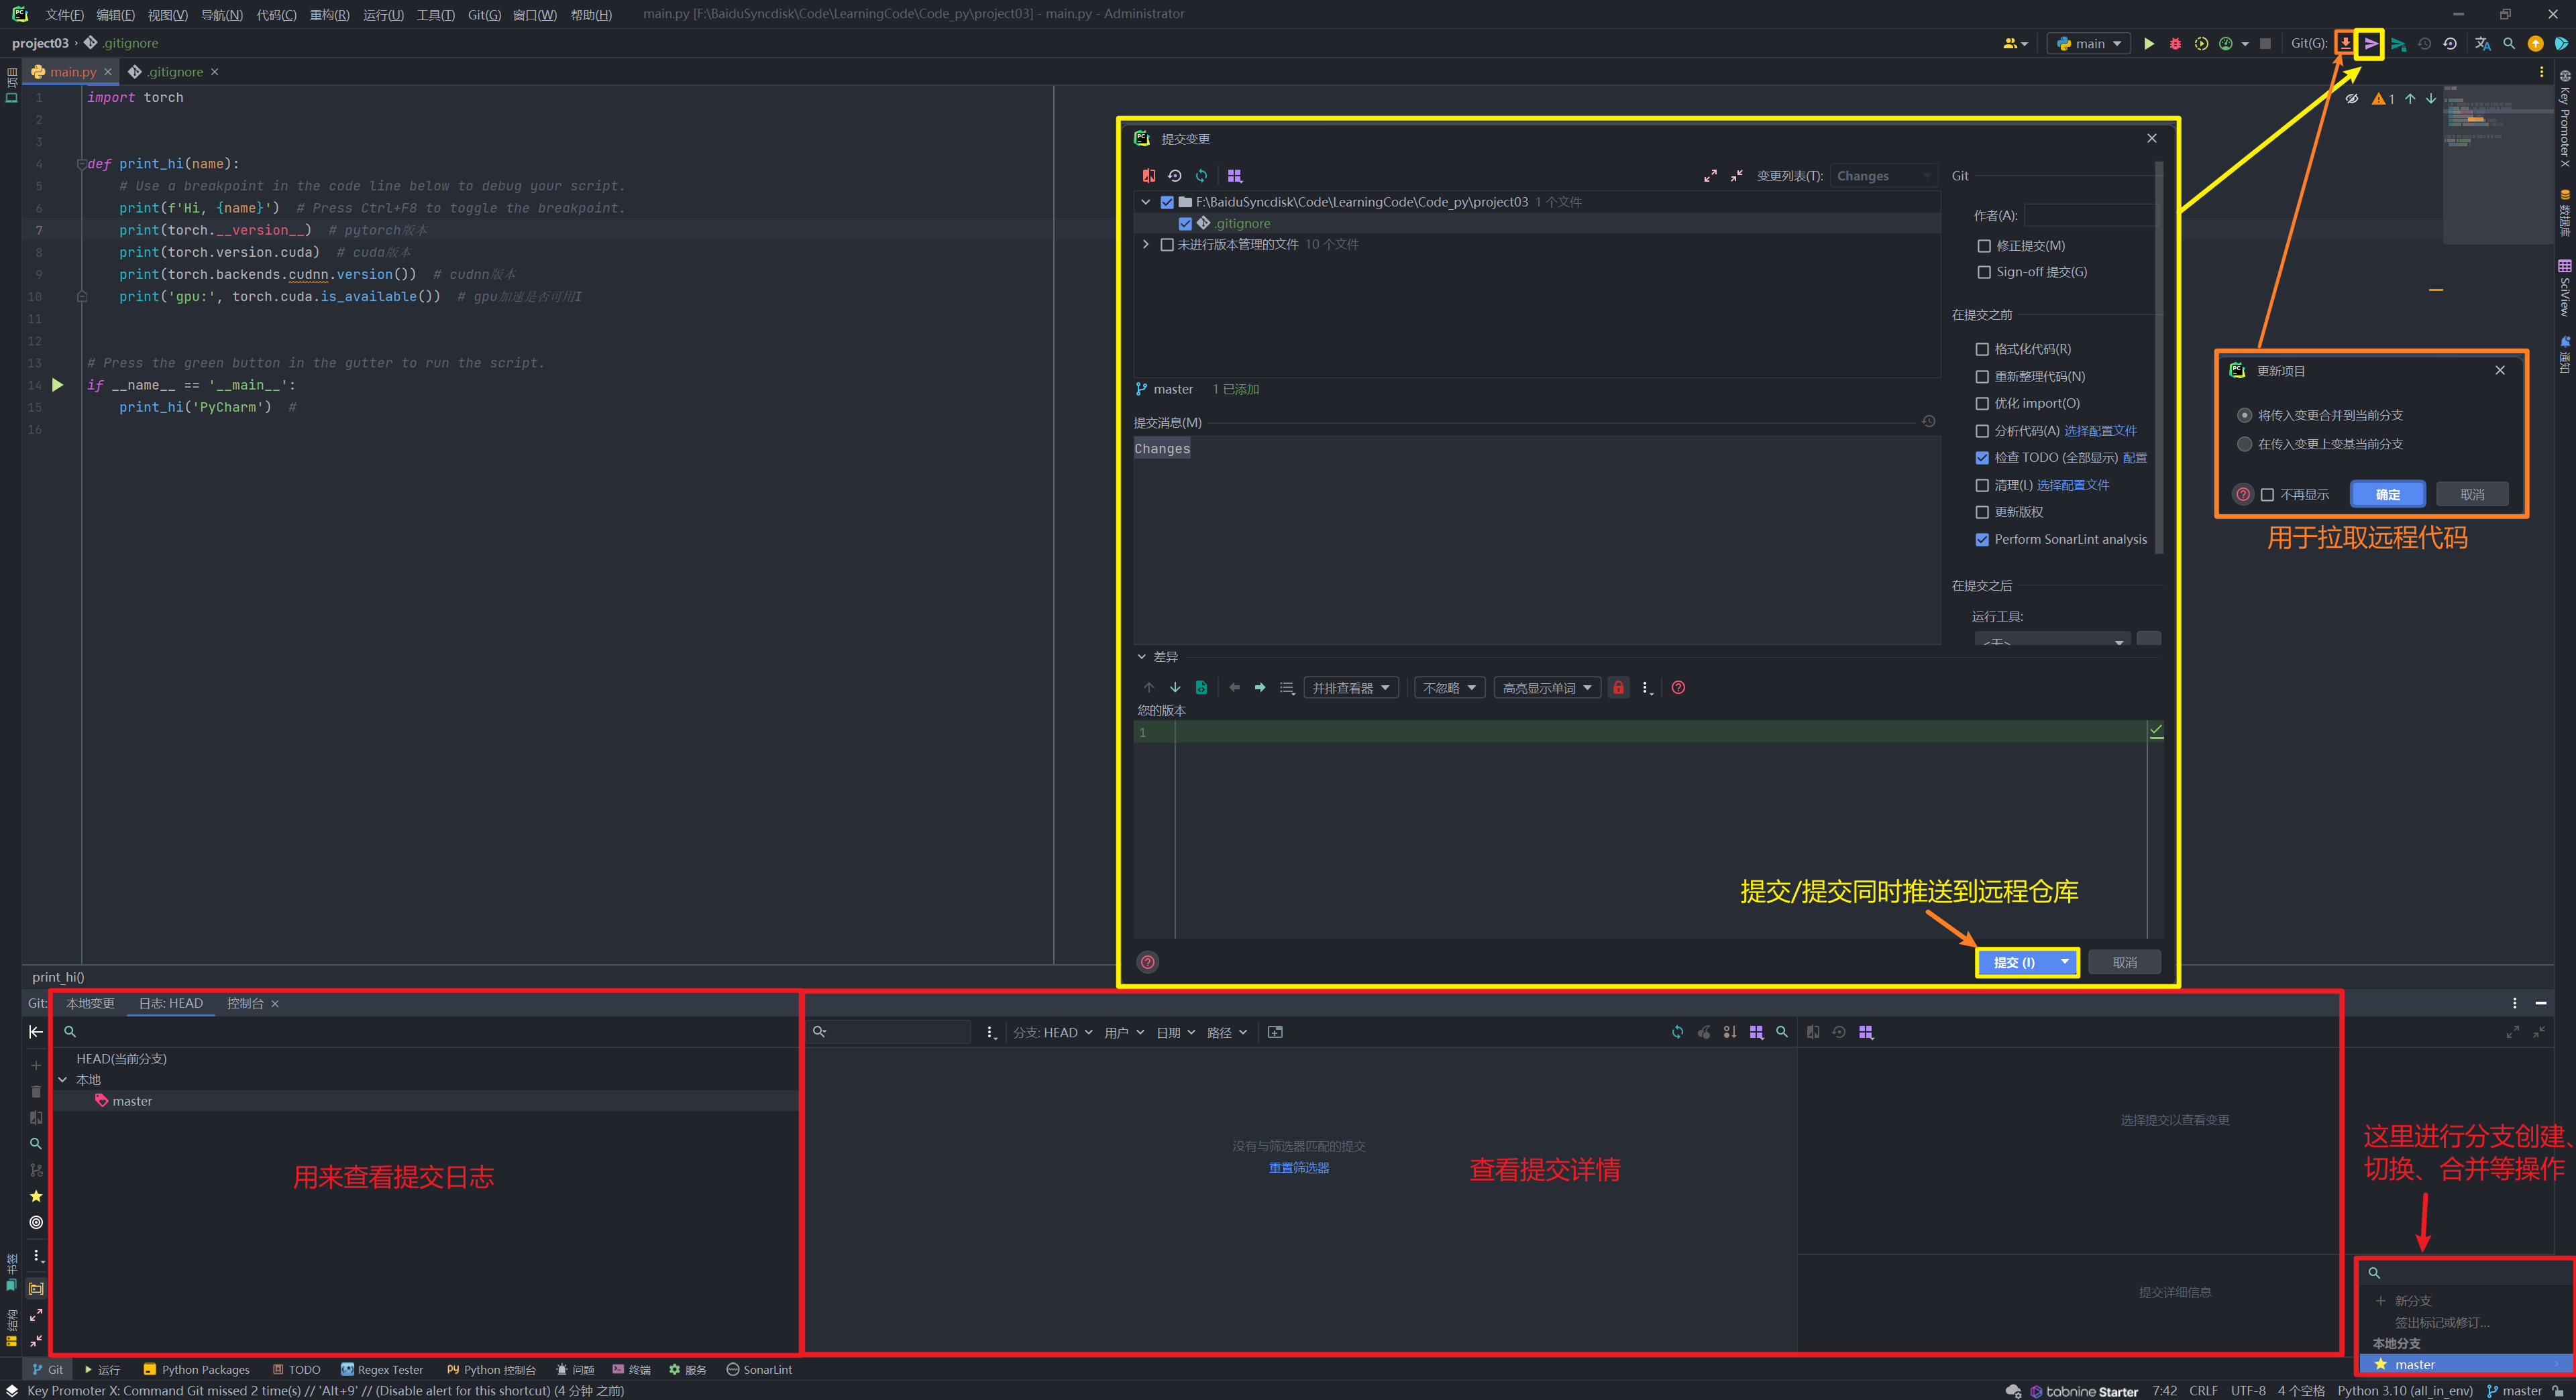This screenshot has width=2576, height=1400.
Task: Open the 不忽略 whitespace dropdown
Action: coord(1450,687)
